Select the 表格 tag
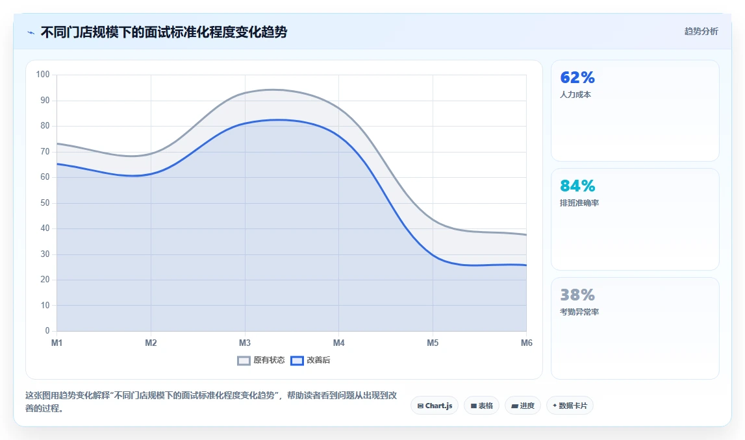Image resolution: width=745 pixels, height=440 pixels. tap(481, 406)
